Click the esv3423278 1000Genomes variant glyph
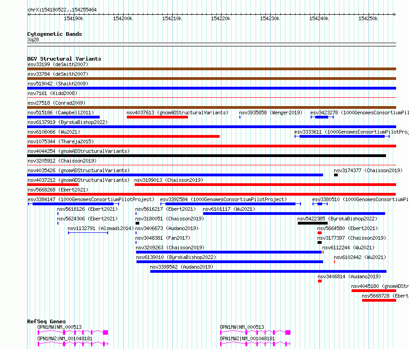This screenshot has height=349, width=409. pos(322,117)
